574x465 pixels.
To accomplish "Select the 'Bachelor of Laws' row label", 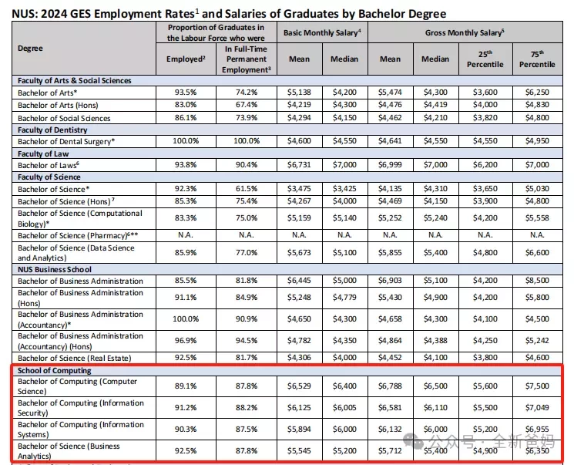I will click(49, 165).
